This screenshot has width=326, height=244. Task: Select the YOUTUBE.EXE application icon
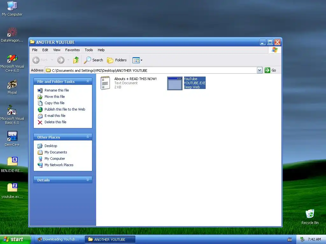click(175, 83)
